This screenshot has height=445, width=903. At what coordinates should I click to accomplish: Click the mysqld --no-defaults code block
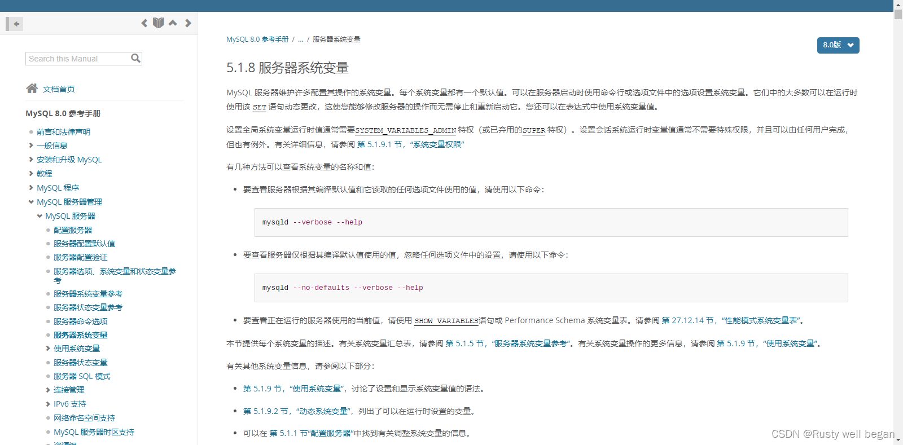pyautogui.click(x=551, y=288)
